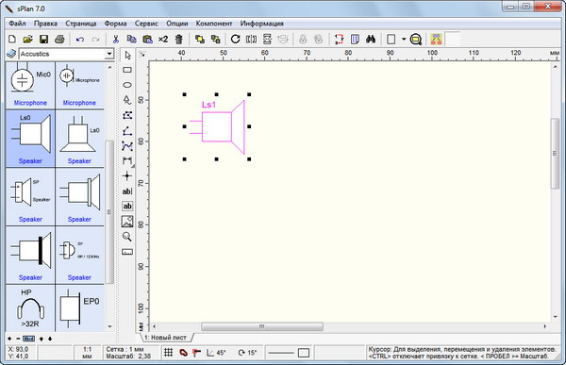Open the Компонент menu
Viewport: 566px width, 365px height.
click(x=214, y=24)
